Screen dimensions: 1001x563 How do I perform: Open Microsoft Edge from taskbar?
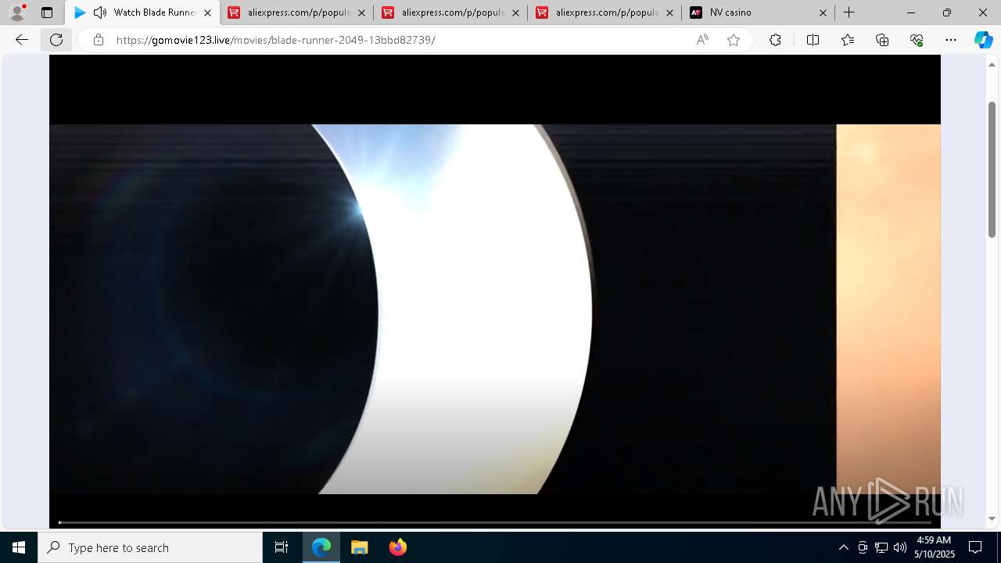pos(321,547)
